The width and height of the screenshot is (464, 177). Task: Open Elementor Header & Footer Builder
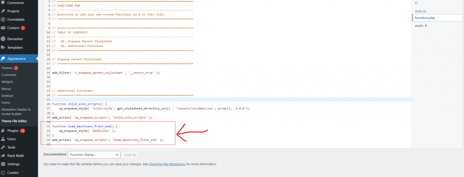pos(16,112)
